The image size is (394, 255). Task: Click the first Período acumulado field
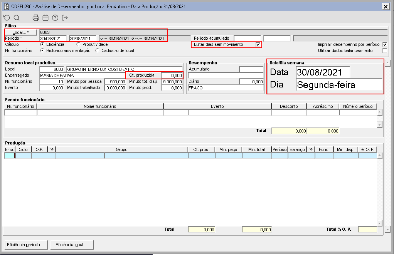247,39
